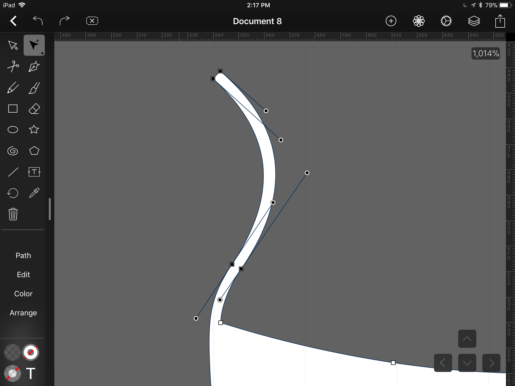The width and height of the screenshot is (515, 386).
Task: Tap the 1,014% zoom level indicator
Action: point(485,54)
